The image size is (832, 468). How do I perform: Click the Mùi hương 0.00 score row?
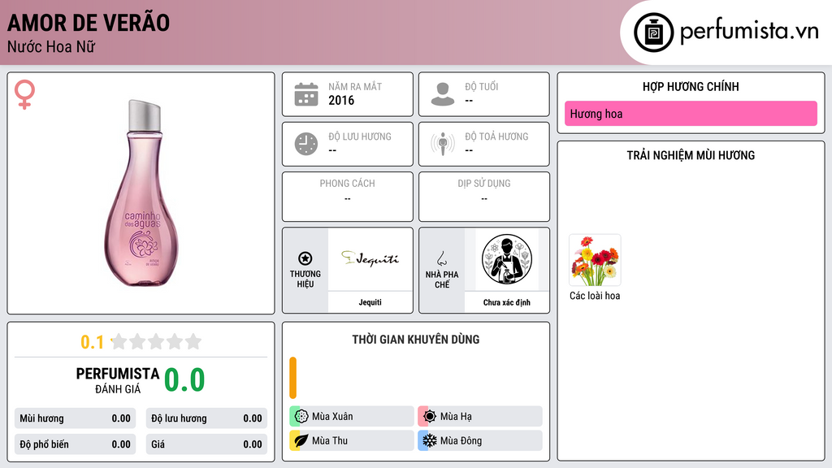point(75,418)
